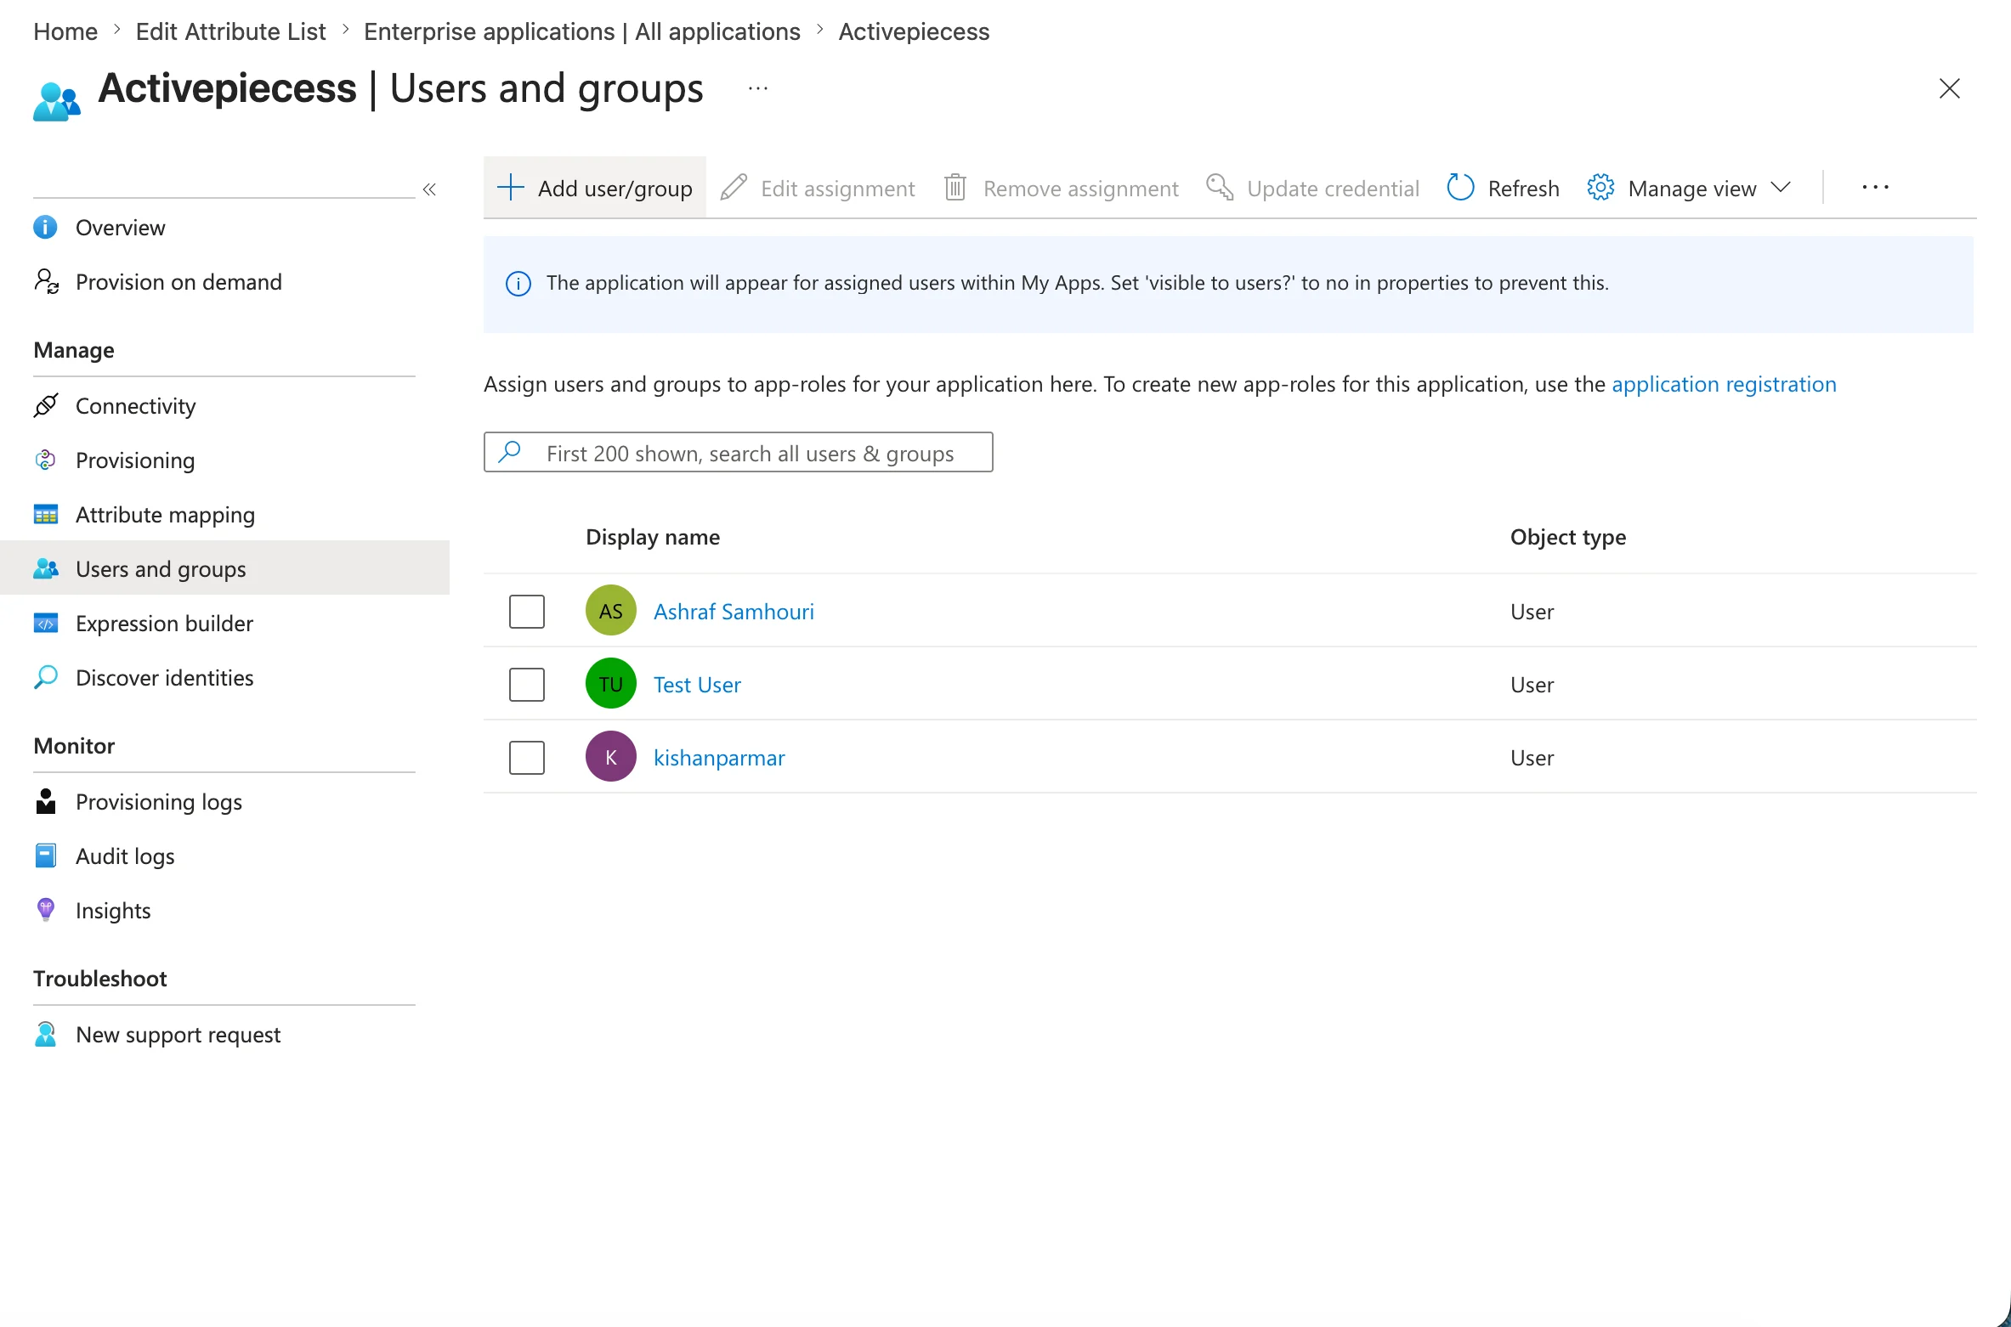Click the pencil icon for Edit assignment

[734, 187]
